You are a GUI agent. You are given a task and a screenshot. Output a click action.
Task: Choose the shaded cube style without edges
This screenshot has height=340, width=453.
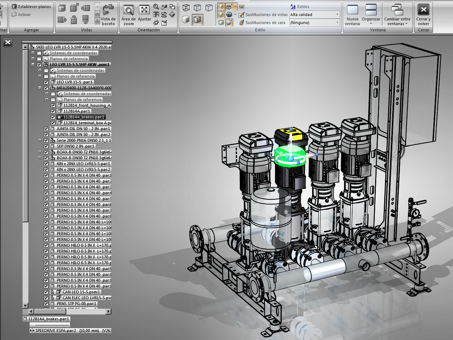tap(186, 19)
